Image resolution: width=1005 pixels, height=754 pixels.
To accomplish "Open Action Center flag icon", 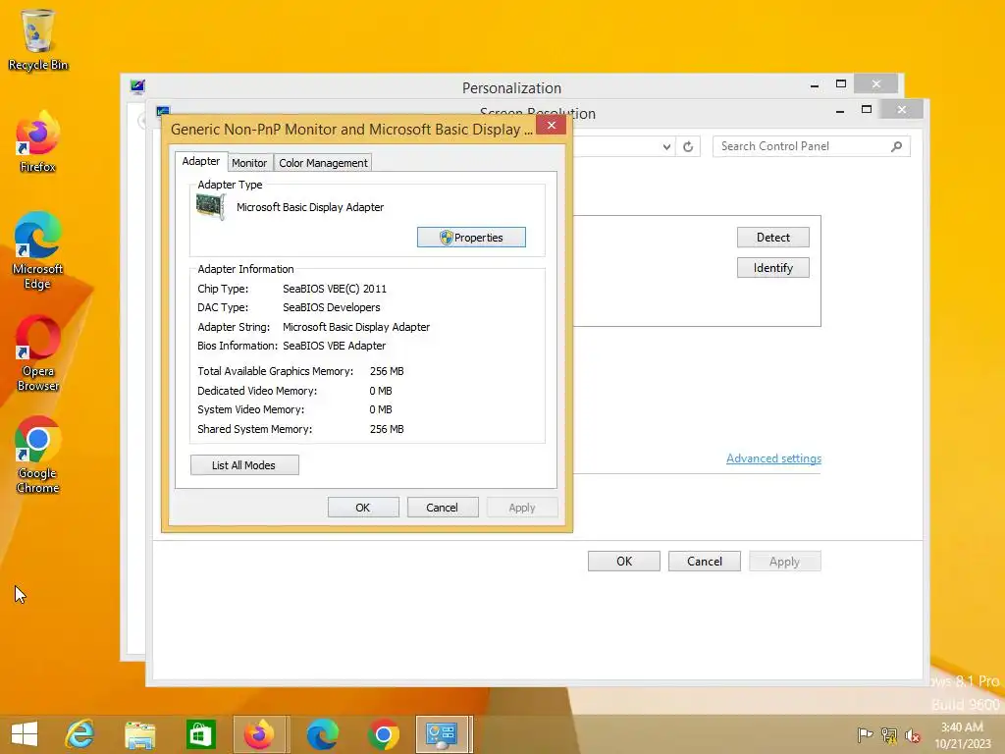I will point(866,734).
